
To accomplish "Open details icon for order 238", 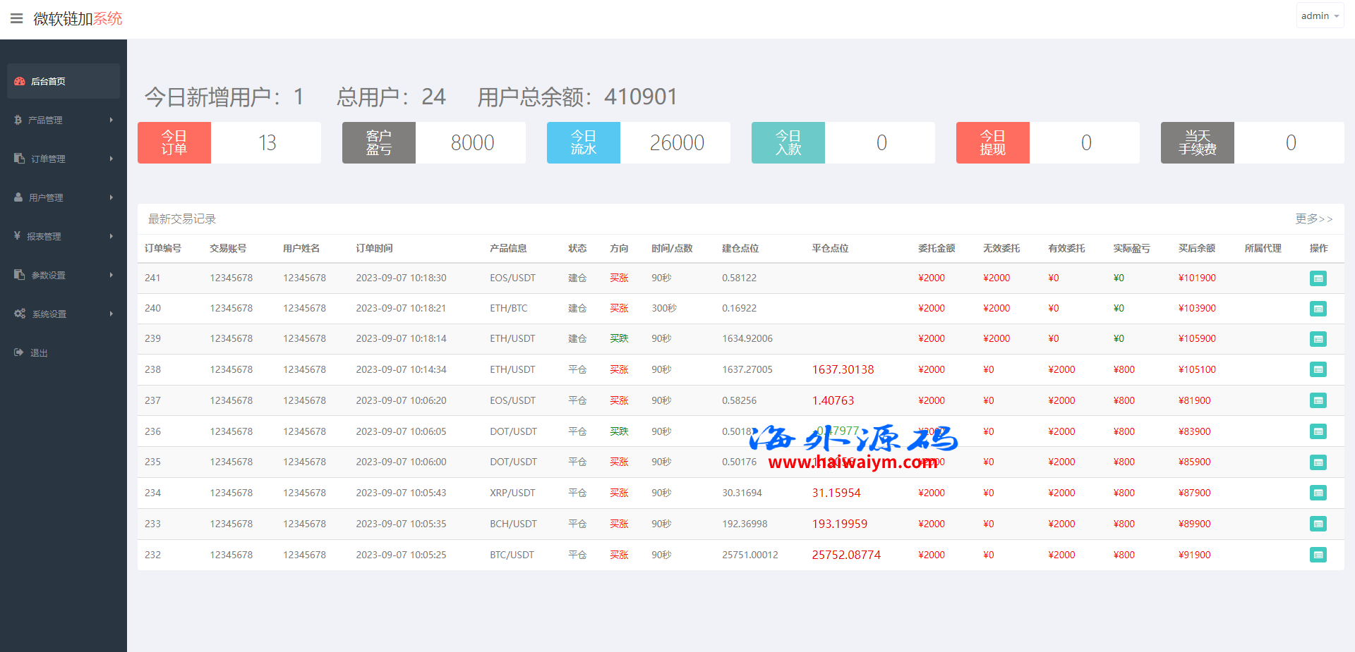I will tap(1318, 369).
